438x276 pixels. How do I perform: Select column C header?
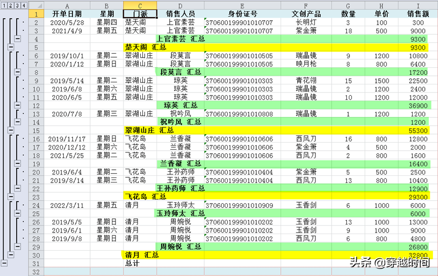[140, 5]
